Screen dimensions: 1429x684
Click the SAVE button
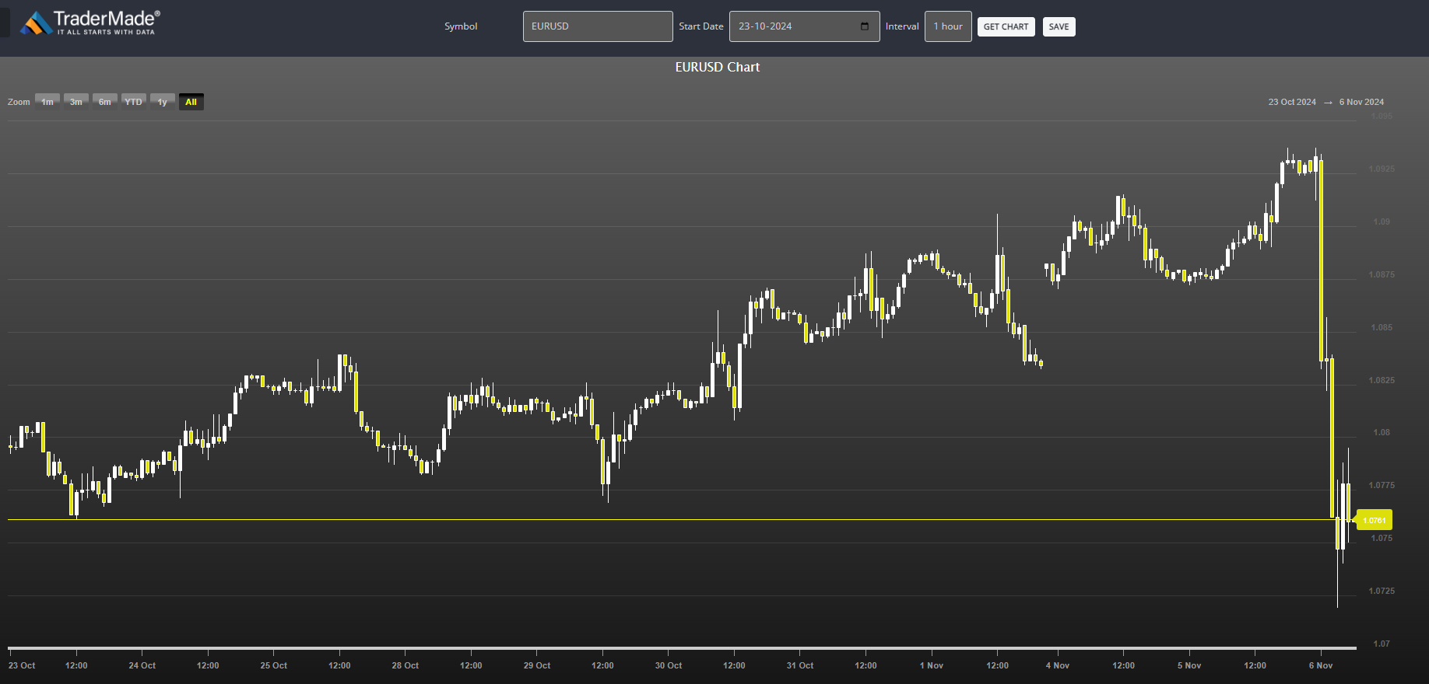(x=1059, y=26)
